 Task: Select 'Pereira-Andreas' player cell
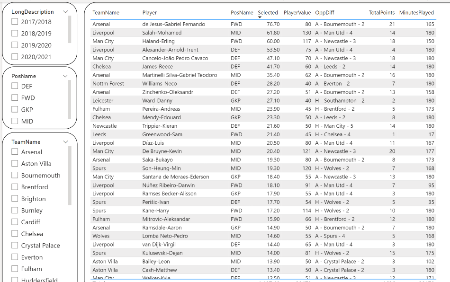point(161,109)
